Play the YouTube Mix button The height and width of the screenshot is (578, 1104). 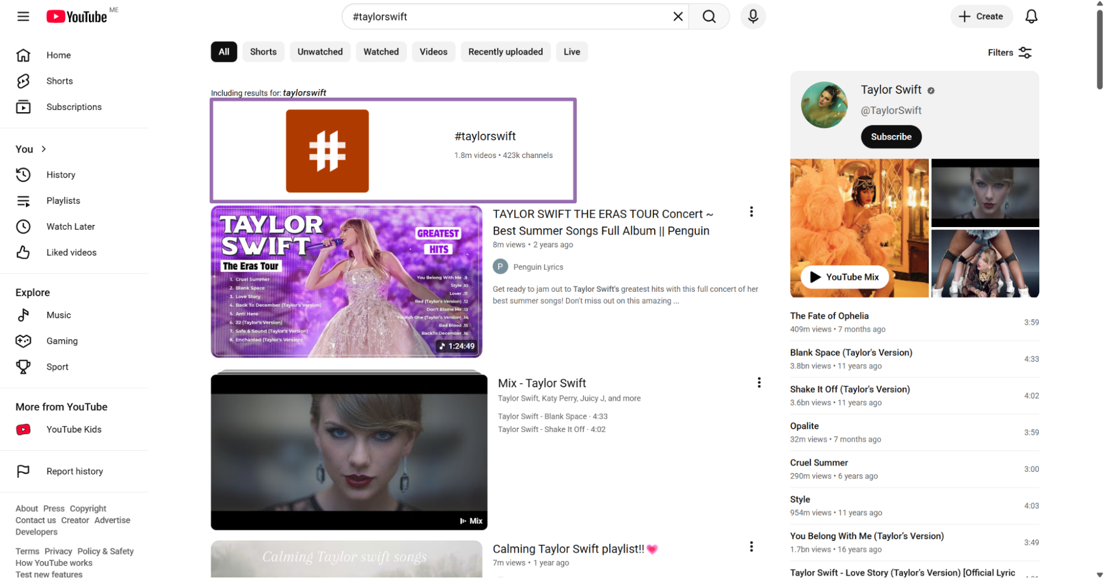click(x=844, y=277)
